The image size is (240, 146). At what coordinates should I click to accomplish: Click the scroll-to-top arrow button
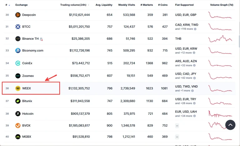coord(230,125)
